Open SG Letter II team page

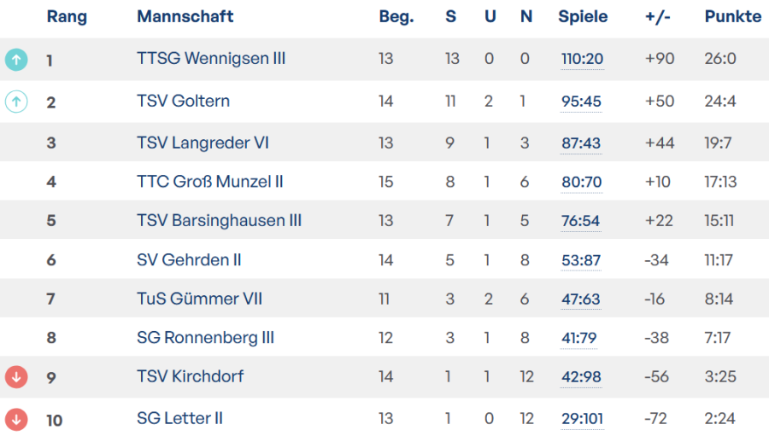[x=179, y=418]
